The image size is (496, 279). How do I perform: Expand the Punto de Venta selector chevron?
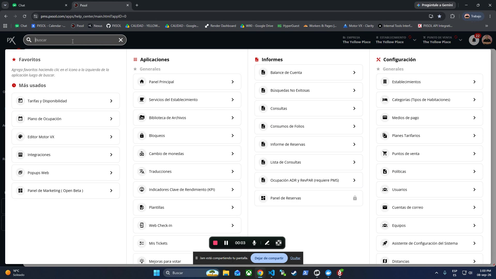tap(460, 40)
